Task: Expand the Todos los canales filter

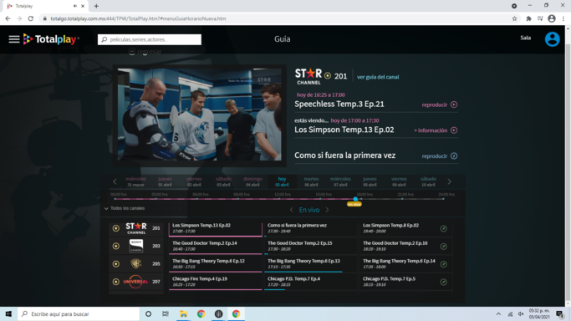Action: [125, 208]
